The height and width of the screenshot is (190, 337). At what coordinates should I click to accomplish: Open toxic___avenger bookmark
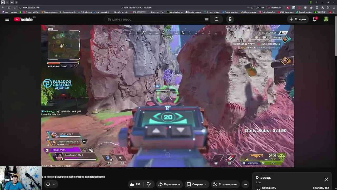[x=10, y=12]
